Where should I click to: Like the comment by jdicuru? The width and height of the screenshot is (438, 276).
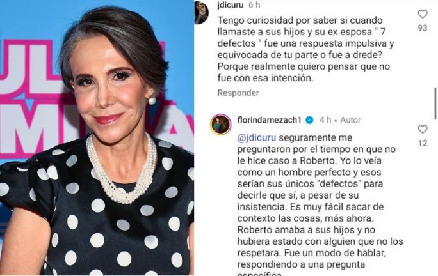click(x=423, y=14)
